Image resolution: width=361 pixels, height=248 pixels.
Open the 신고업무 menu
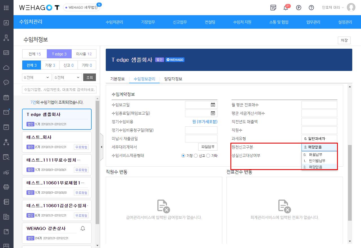[x=180, y=22]
